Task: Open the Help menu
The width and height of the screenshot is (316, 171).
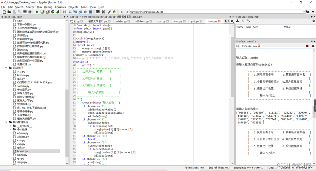Action: pyautogui.click(x=101, y=7)
